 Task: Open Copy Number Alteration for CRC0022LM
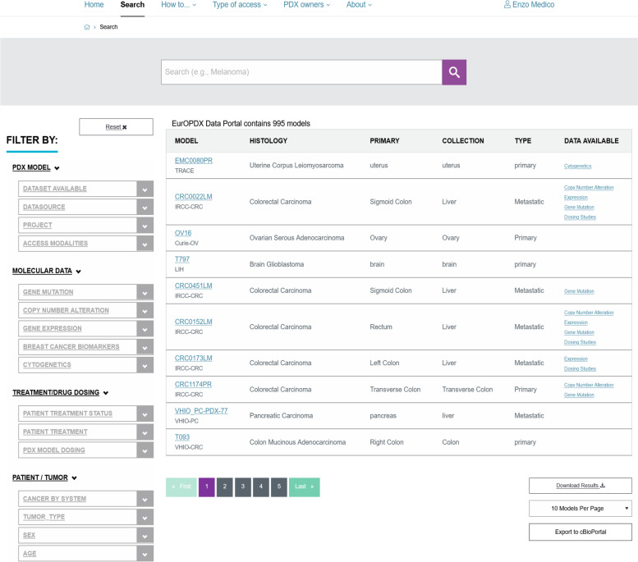point(589,187)
